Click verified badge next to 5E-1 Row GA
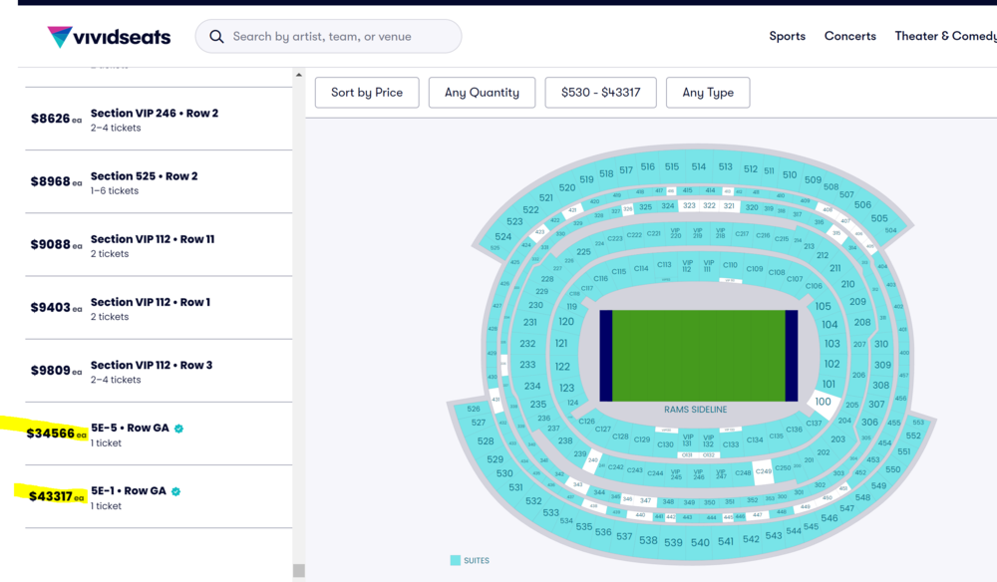Viewport: 997px width, 582px height. coord(176,491)
